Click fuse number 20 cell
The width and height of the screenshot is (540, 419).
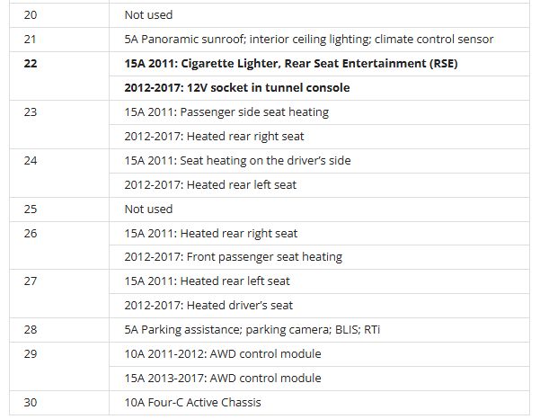(x=31, y=15)
